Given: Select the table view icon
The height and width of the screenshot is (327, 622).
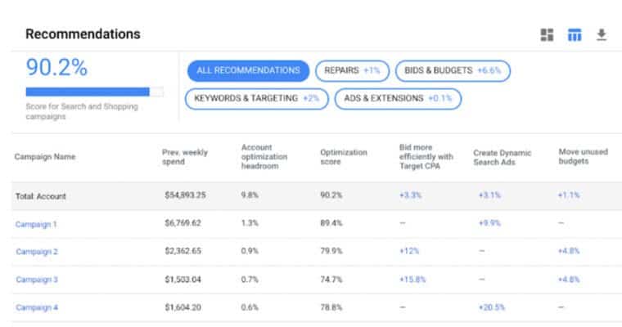Looking at the screenshot, I should (575, 35).
